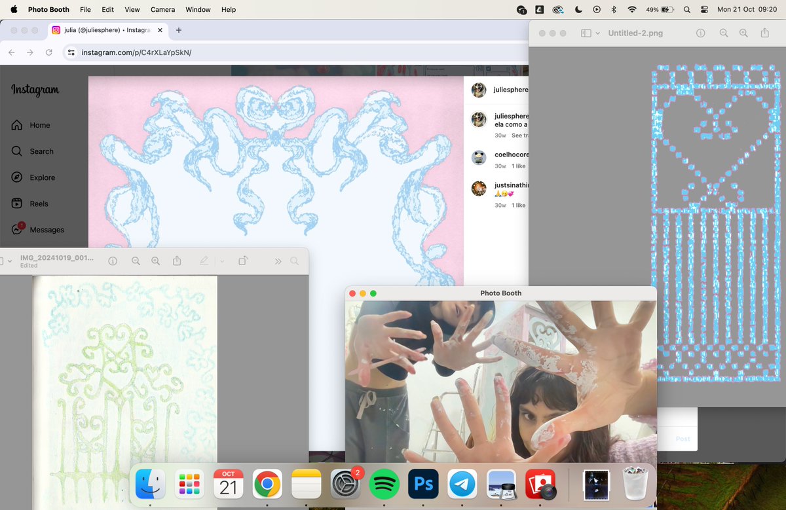Click the Chrome address bar URL
Viewport: 786px width, 510px height.
pyautogui.click(x=136, y=52)
